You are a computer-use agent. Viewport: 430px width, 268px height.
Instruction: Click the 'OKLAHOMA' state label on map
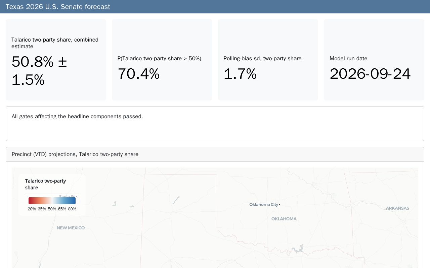point(284,219)
